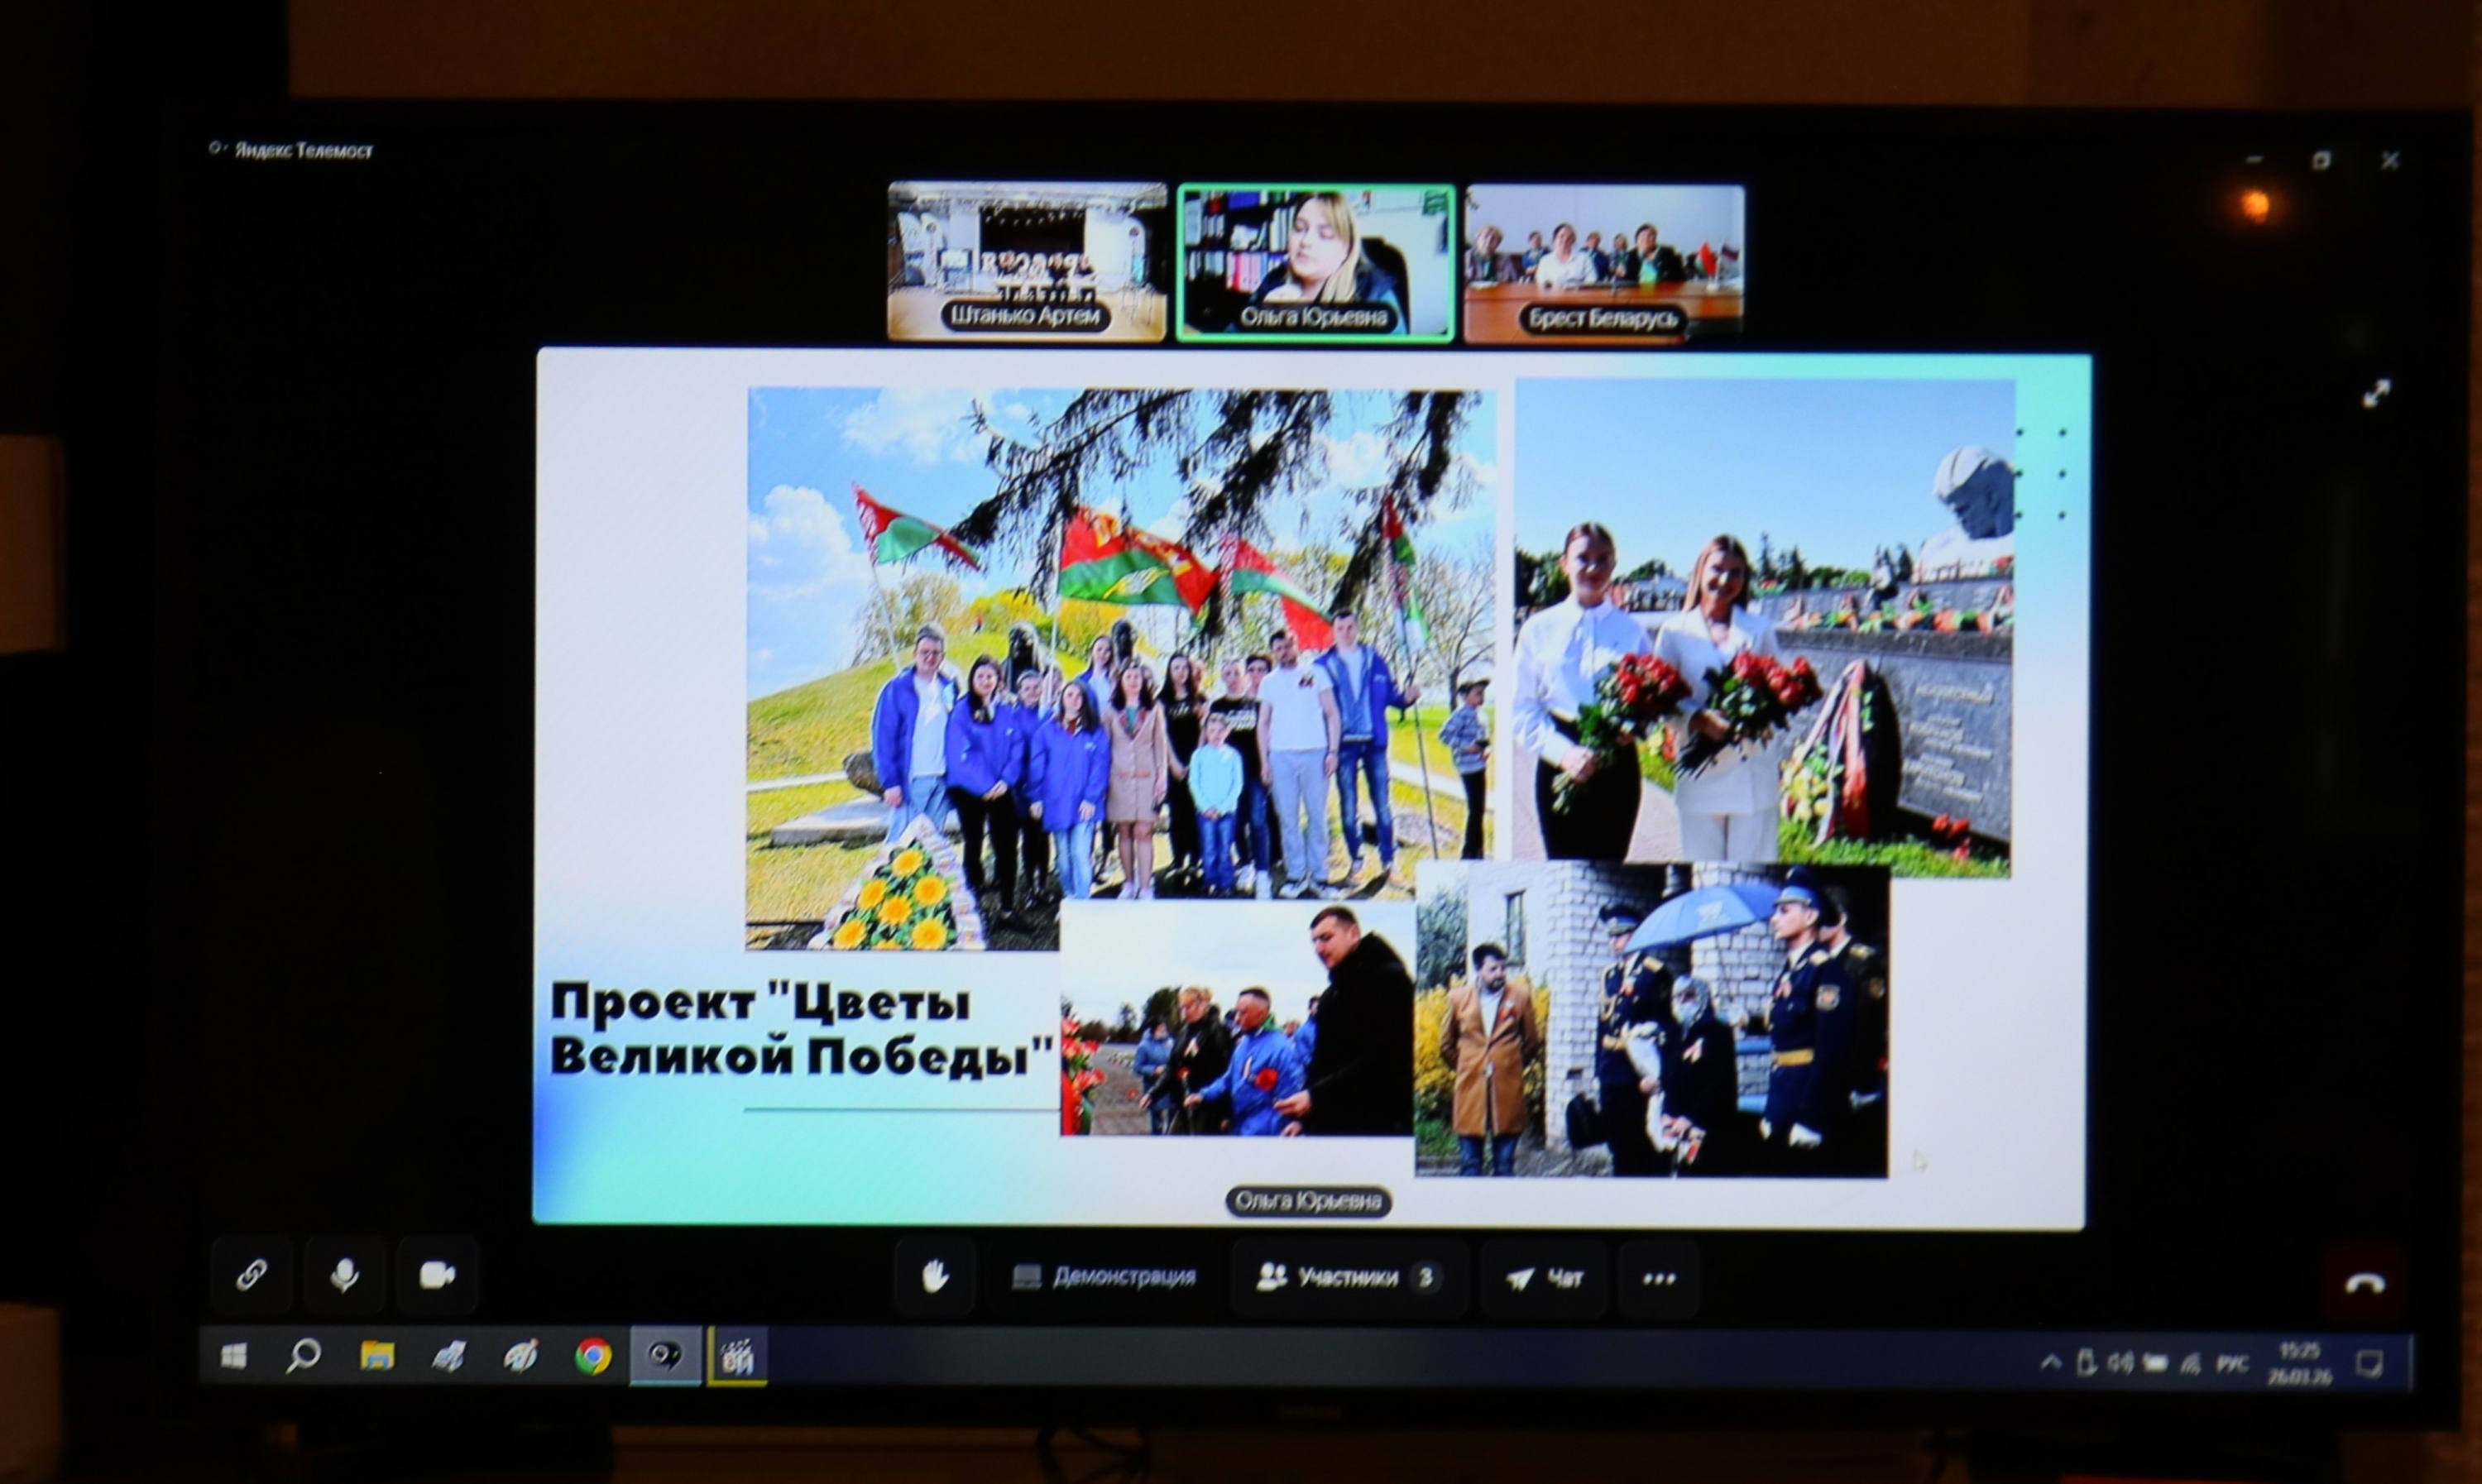Open Windows taskbar search
Screen dimensions: 2482x1484
click(x=304, y=1357)
